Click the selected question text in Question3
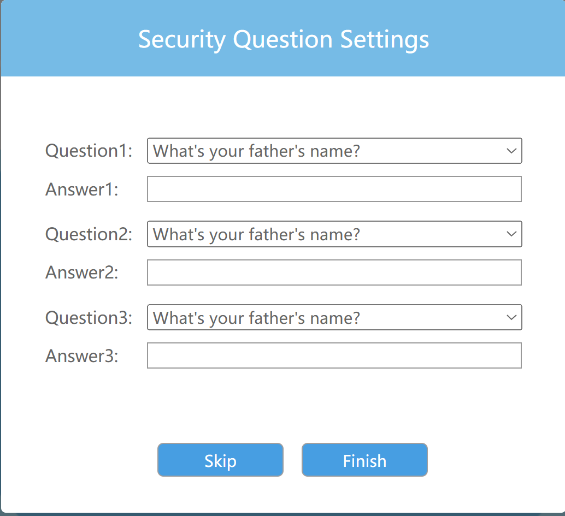This screenshot has height=516, width=565. 256,318
